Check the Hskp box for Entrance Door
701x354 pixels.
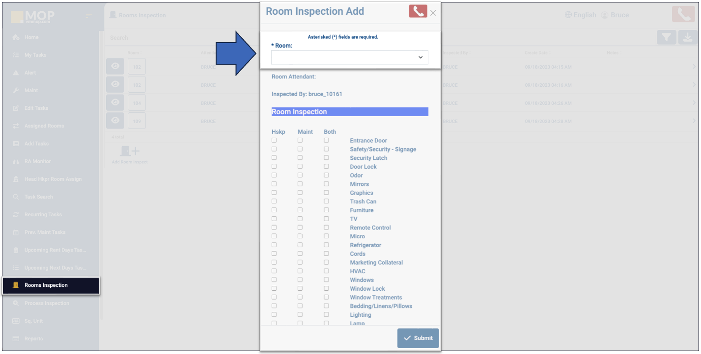[274, 141]
